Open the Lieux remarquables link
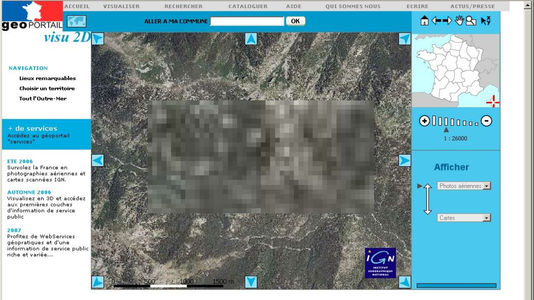The image size is (534, 300). (47, 78)
